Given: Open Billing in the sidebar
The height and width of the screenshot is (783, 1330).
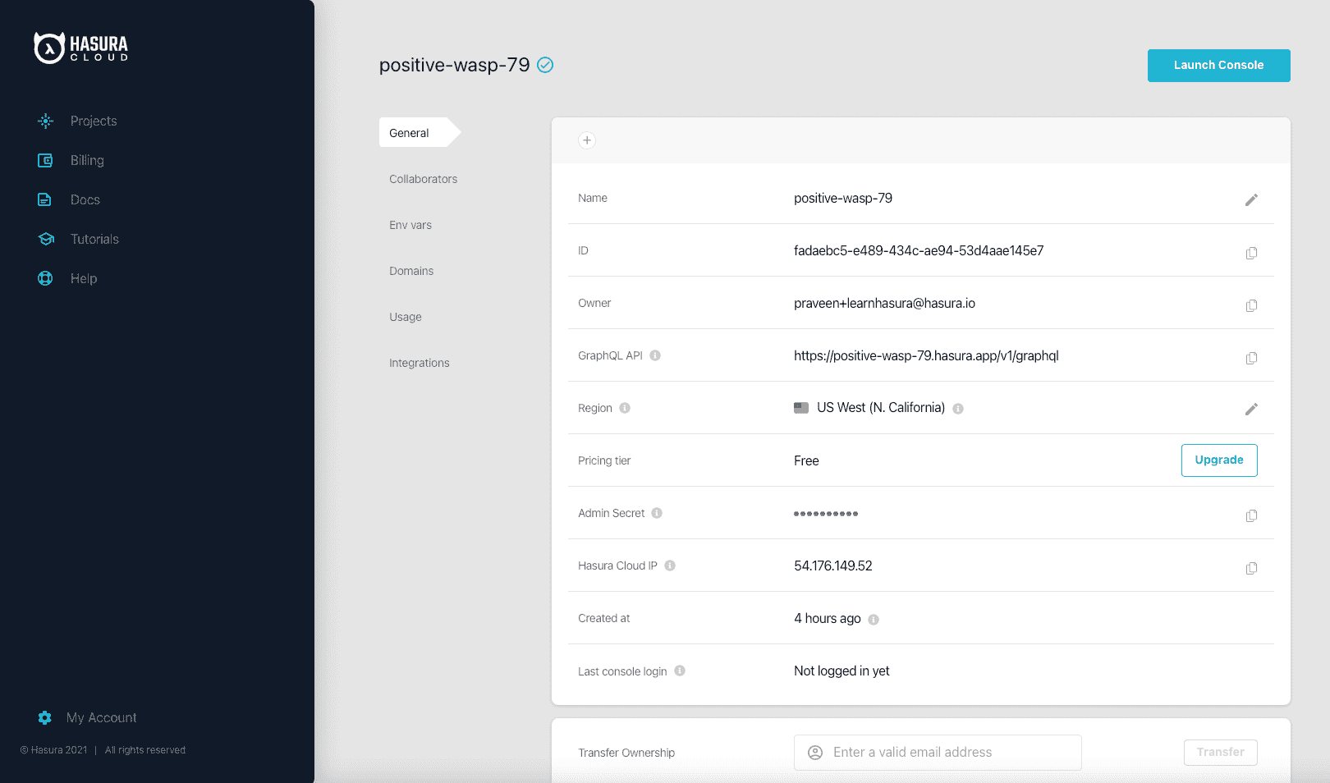Looking at the screenshot, I should click(x=87, y=160).
